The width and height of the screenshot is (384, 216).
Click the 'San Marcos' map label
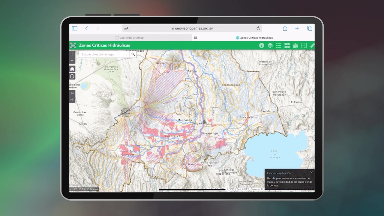(x=189, y=164)
